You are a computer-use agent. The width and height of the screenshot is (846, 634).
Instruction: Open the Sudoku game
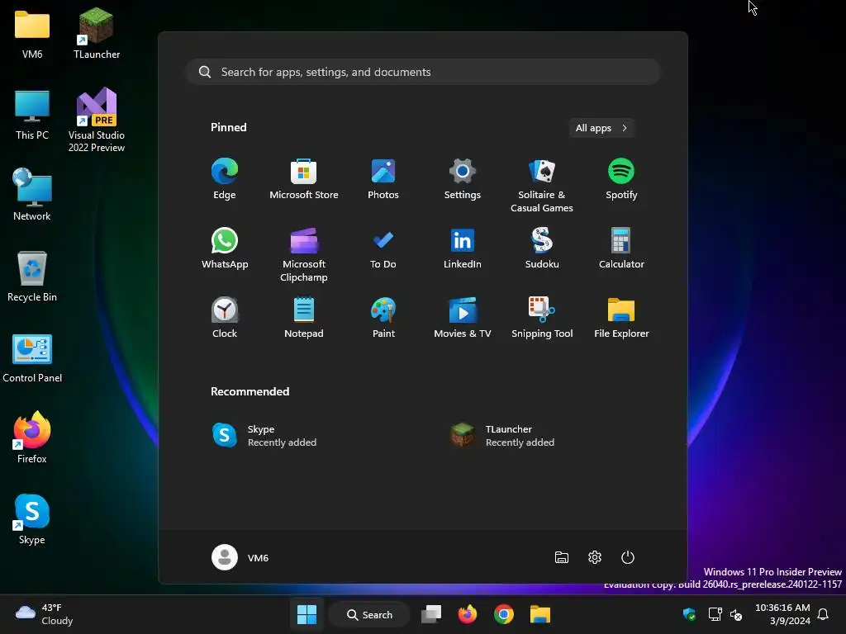[x=542, y=248]
